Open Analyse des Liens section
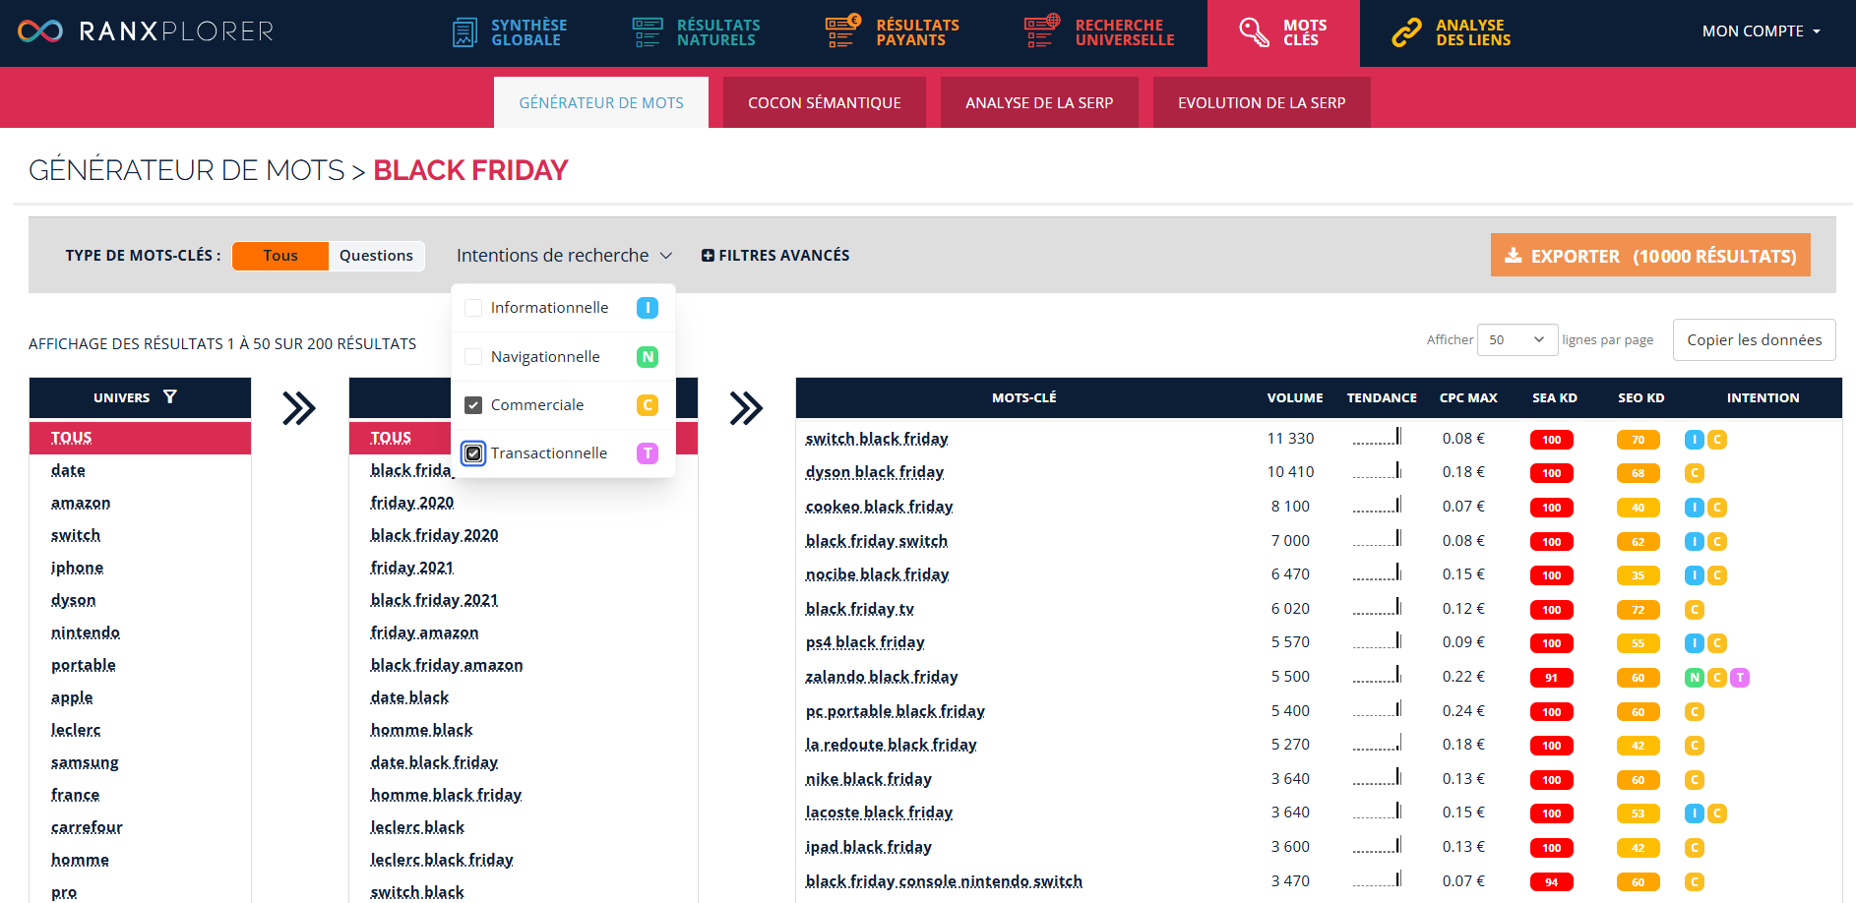Viewport: 1856px width, 903px height. [x=1452, y=32]
